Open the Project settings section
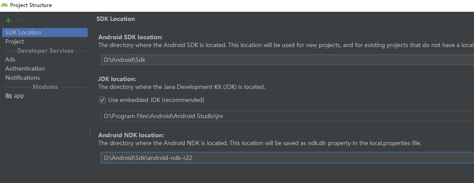 [15, 41]
